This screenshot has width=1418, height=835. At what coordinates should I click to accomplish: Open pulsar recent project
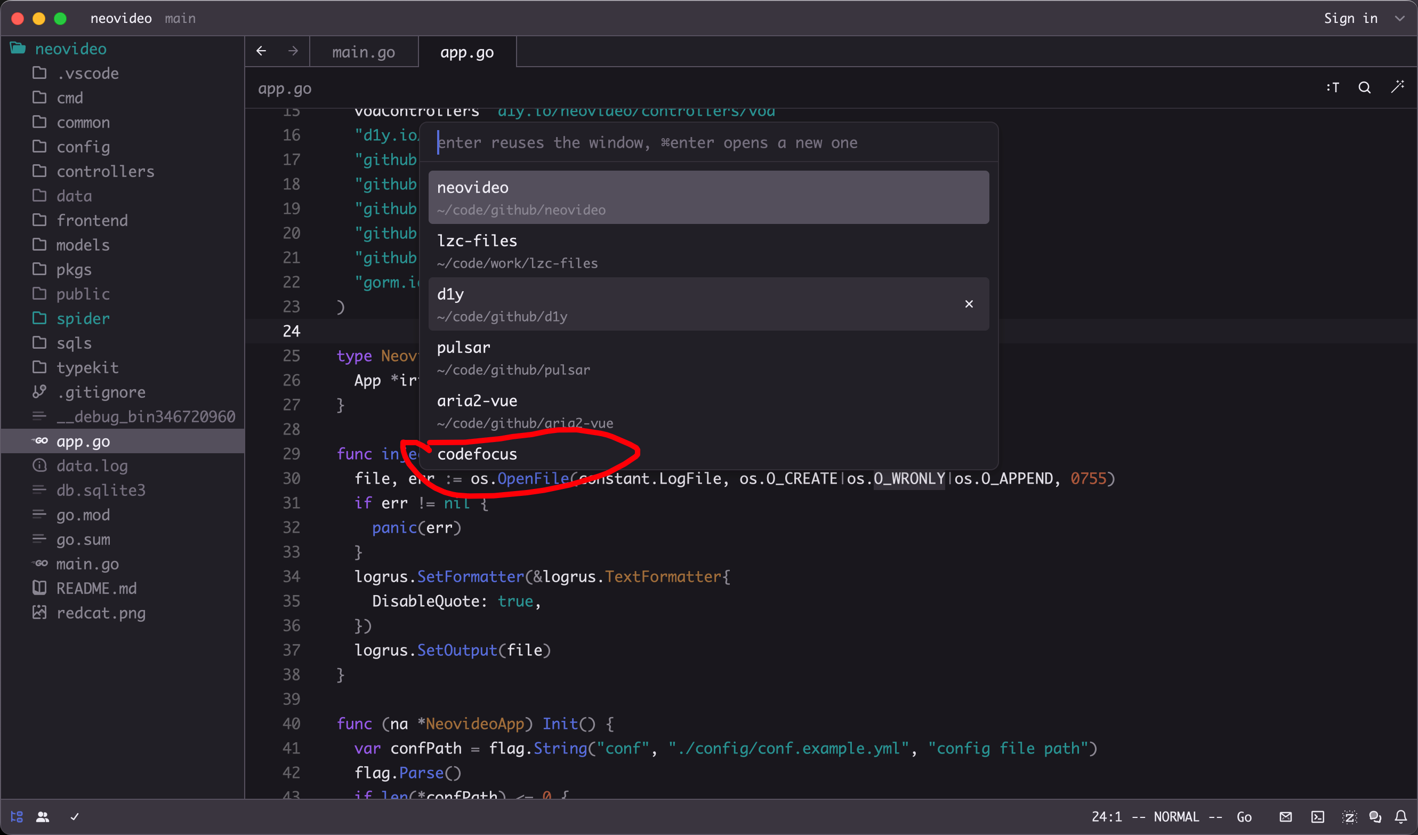click(708, 357)
